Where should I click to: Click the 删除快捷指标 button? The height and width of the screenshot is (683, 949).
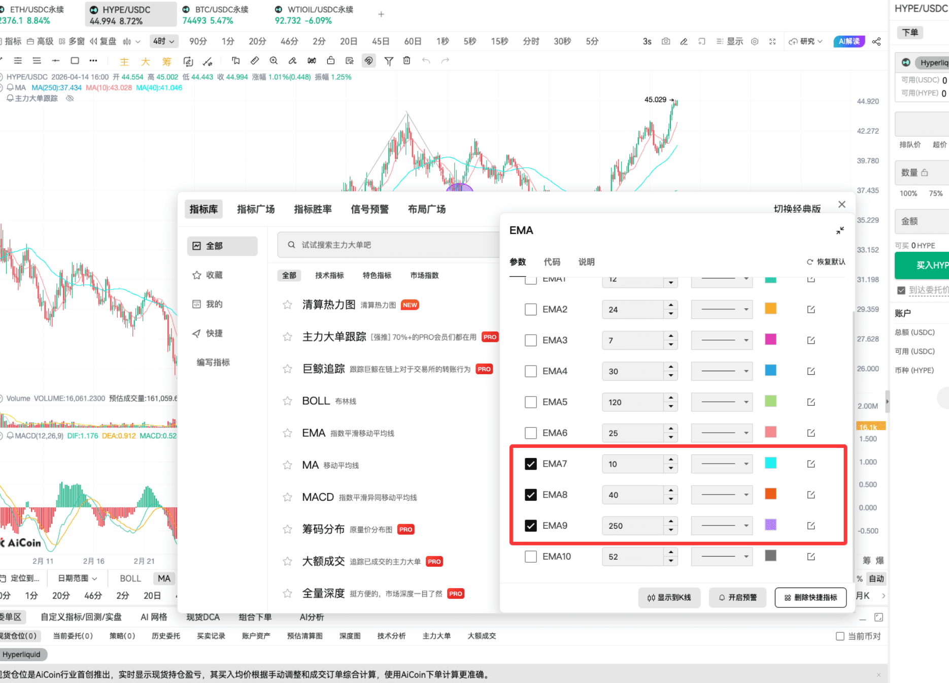click(x=810, y=598)
